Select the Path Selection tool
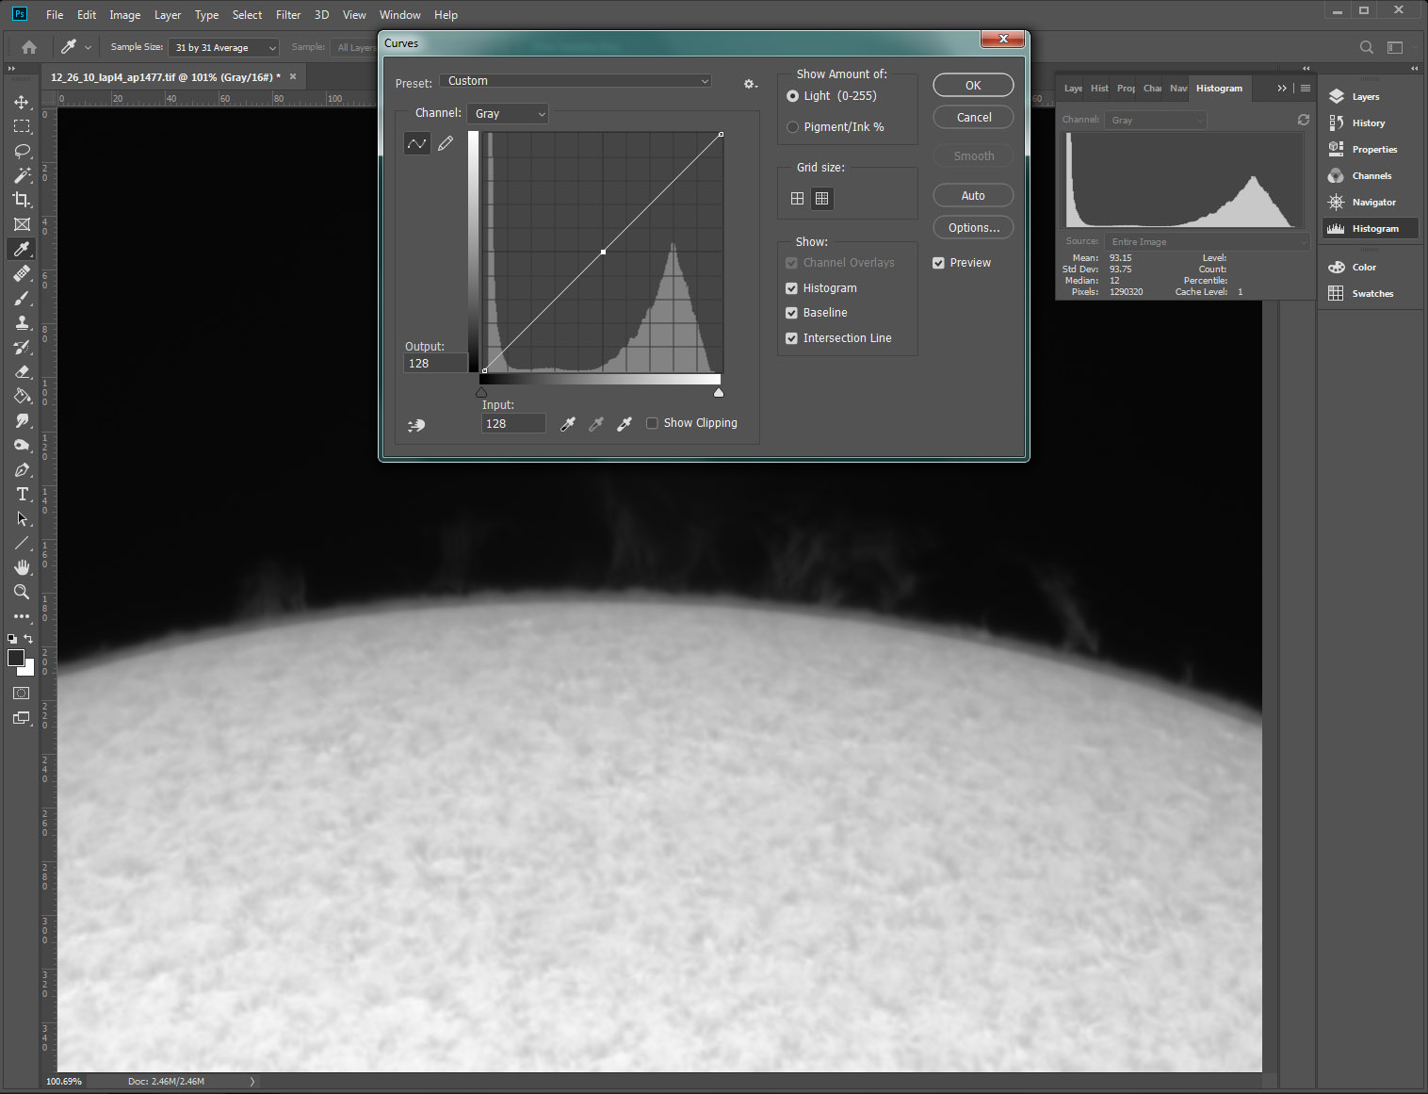 [x=22, y=518]
